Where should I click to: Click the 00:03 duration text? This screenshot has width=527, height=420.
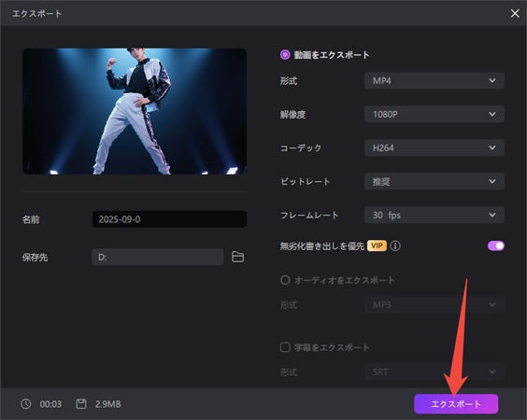[50, 404]
